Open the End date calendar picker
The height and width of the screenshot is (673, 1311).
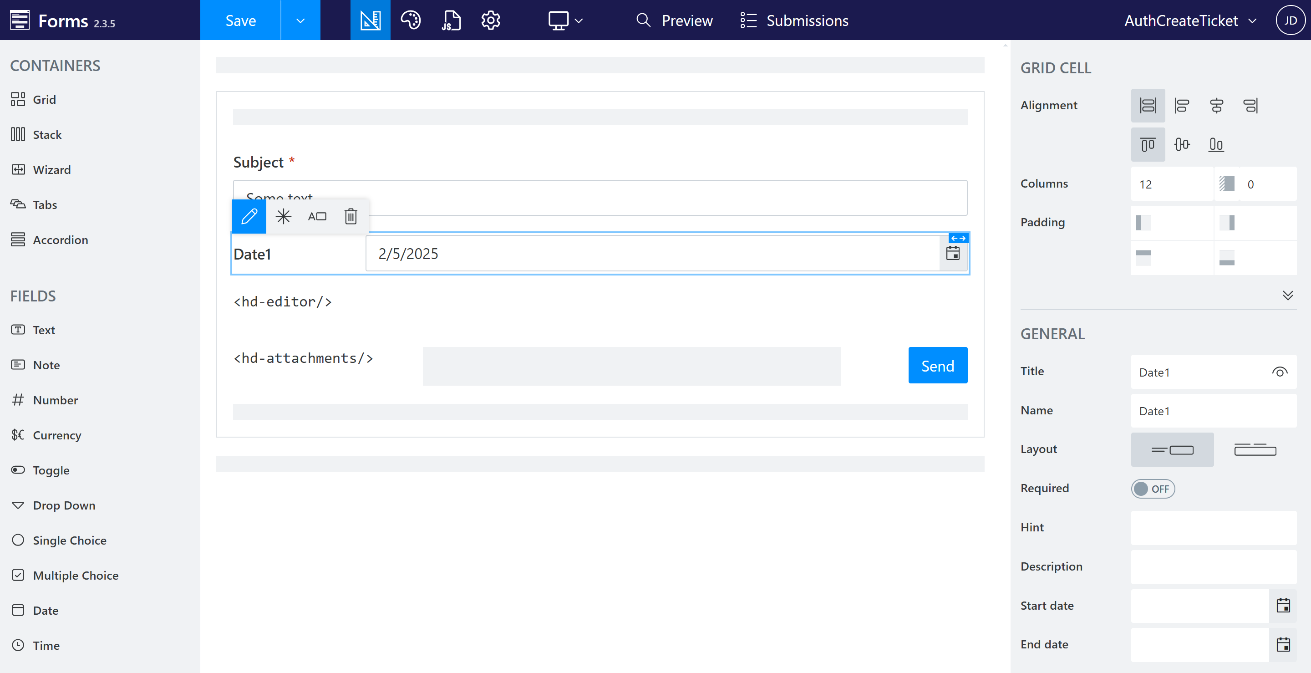click(1283, 644)
